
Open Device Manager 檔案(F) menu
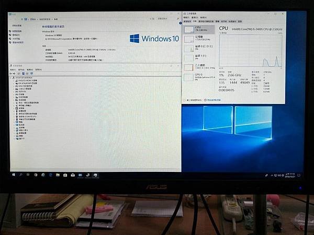point(13,69)
